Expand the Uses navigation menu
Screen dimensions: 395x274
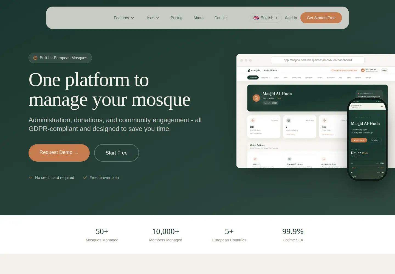coord(152,18)
